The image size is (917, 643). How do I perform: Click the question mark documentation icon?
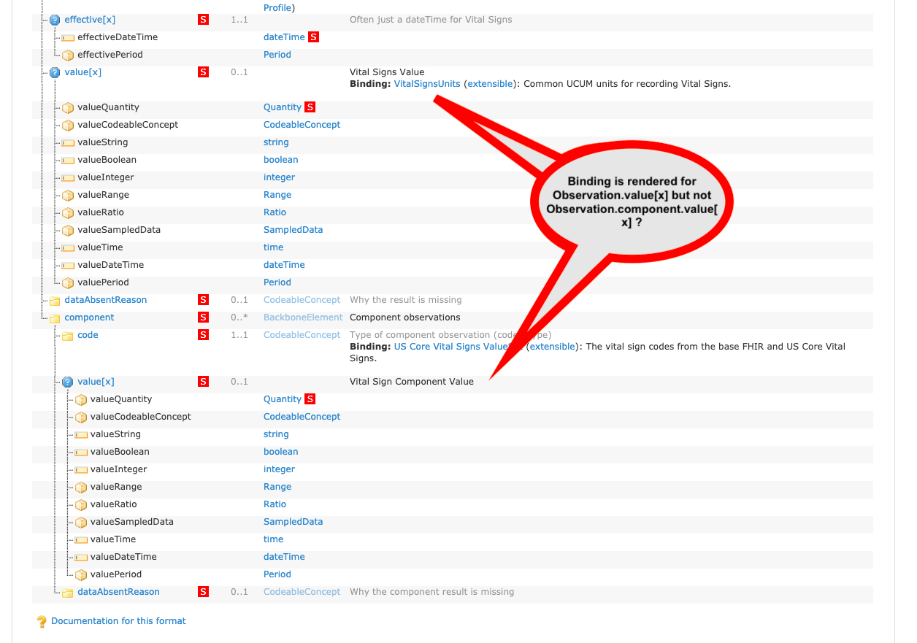tap(42, 622)
